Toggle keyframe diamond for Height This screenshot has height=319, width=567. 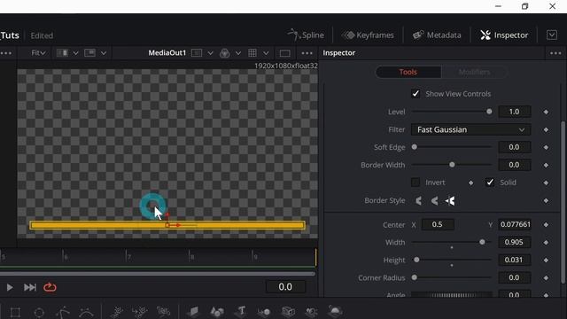pyautogui.click(x=546, y=261)
